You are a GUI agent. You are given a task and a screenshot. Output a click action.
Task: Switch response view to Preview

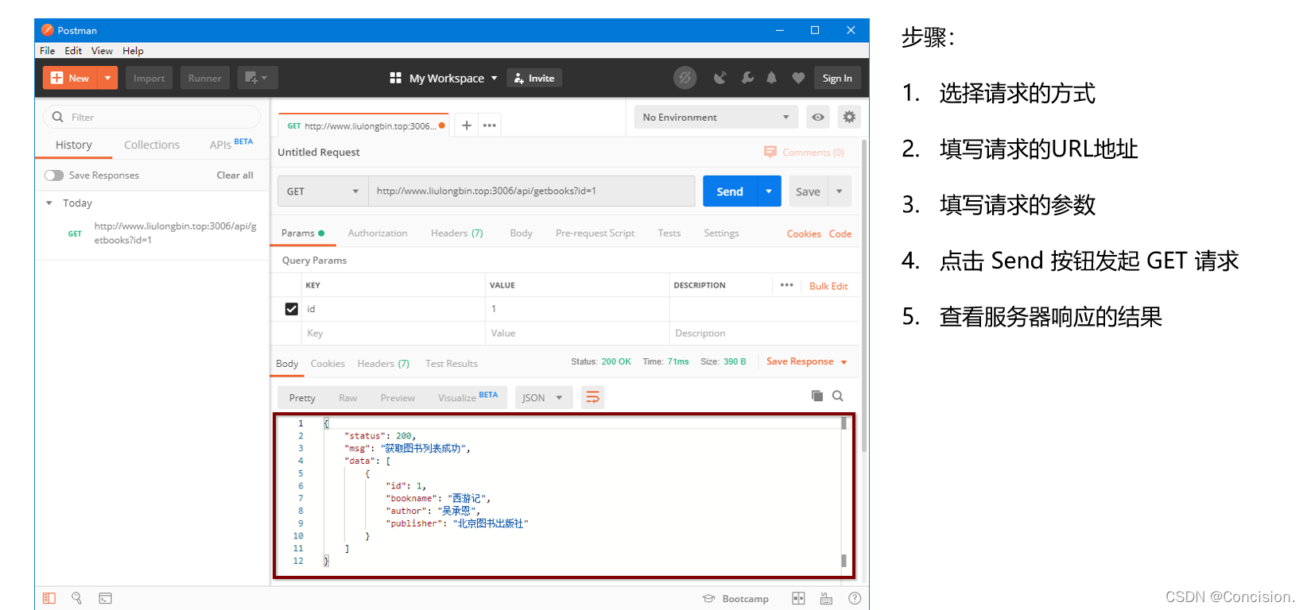click(398, 398)
